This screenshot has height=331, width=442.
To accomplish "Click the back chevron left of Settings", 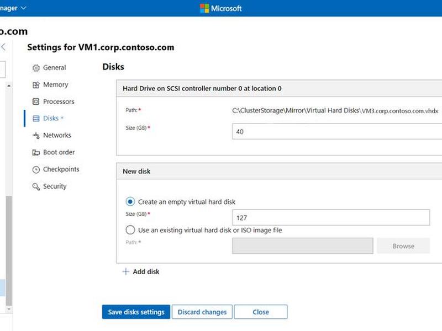I will click(x=3, y=47).
